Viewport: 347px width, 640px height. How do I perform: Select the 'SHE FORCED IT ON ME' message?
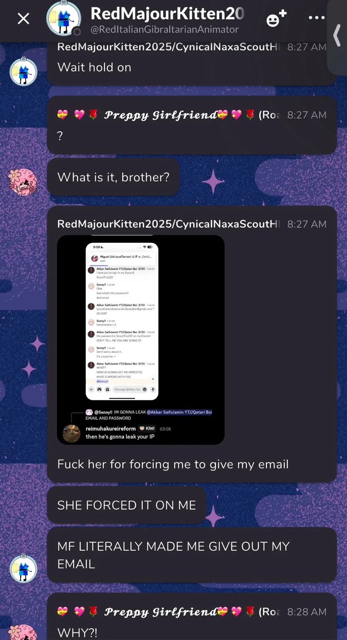pos(126,505)
